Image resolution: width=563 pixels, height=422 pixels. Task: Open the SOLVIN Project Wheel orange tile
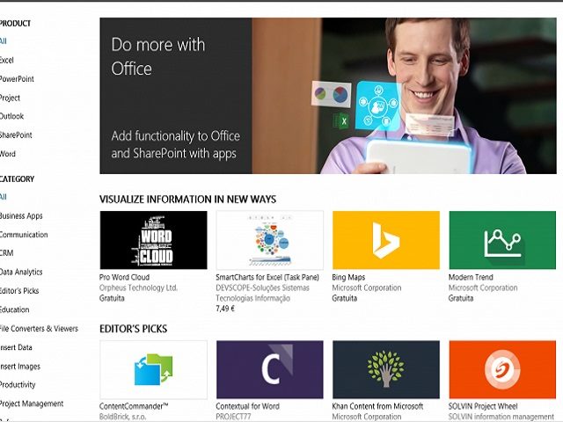pyautogui.click(x=502, y=369)
